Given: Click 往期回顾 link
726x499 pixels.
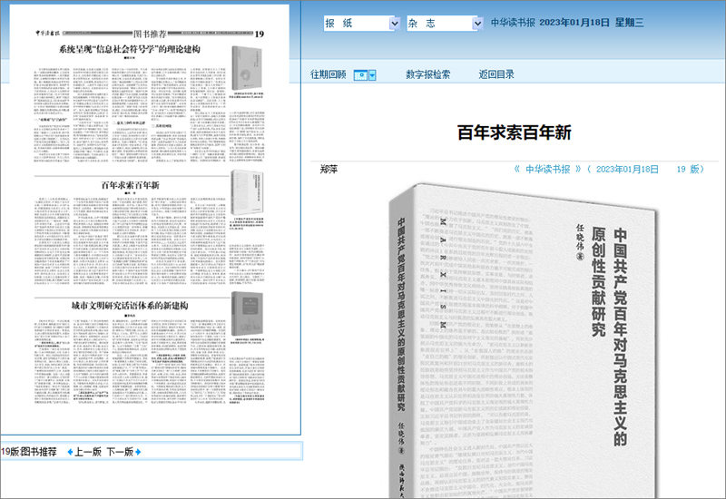Looking at the screenshot, I should pyautogui.click(x=328, y=74).
